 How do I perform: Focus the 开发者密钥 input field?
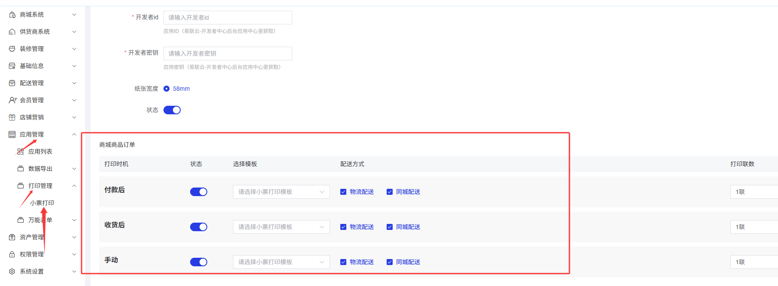[x=228, y=54]
